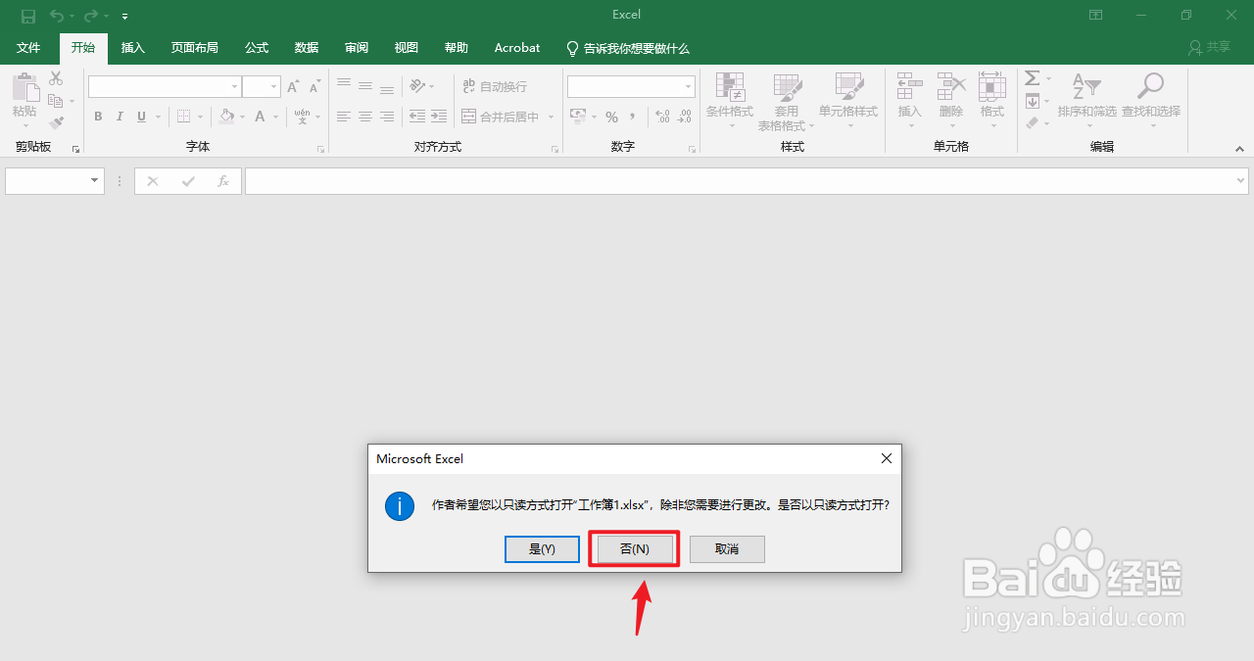Click the Decrease Indent icon
The width and height of the screenshot is (1254, 661).
[x=417, y=117]
